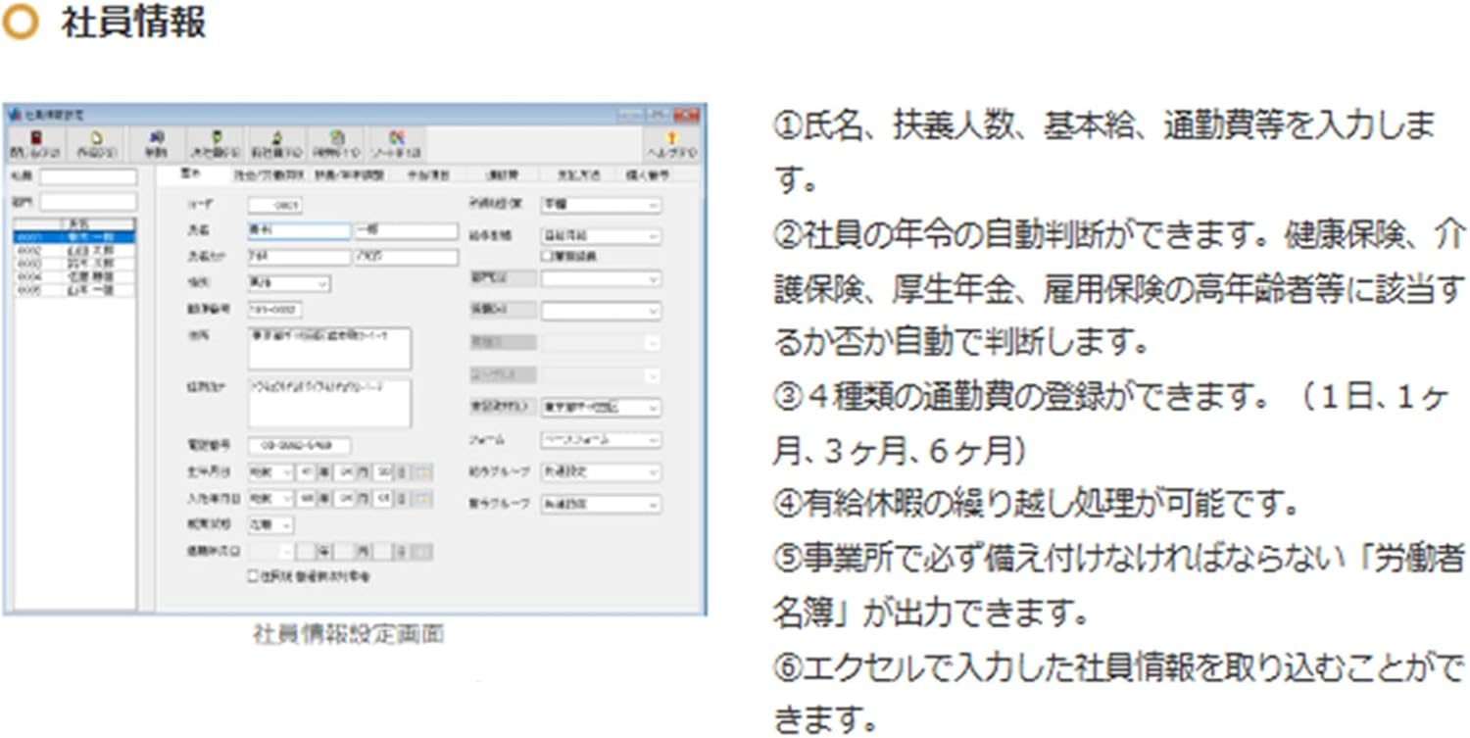Click the コード field showing 0001
This screenshot has height=738, width=1470.
[275, 206]
